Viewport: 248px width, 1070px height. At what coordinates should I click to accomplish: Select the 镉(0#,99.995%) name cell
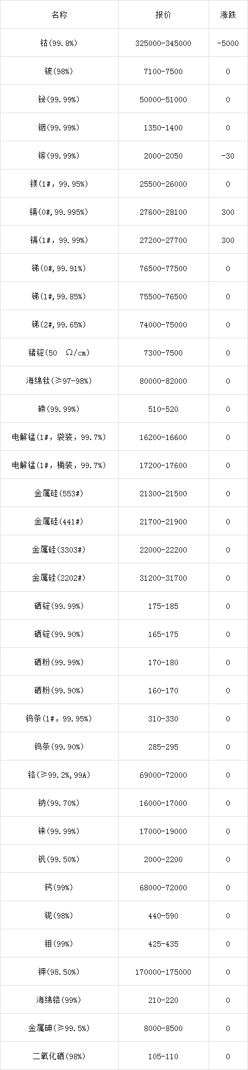tap(59, 212)
